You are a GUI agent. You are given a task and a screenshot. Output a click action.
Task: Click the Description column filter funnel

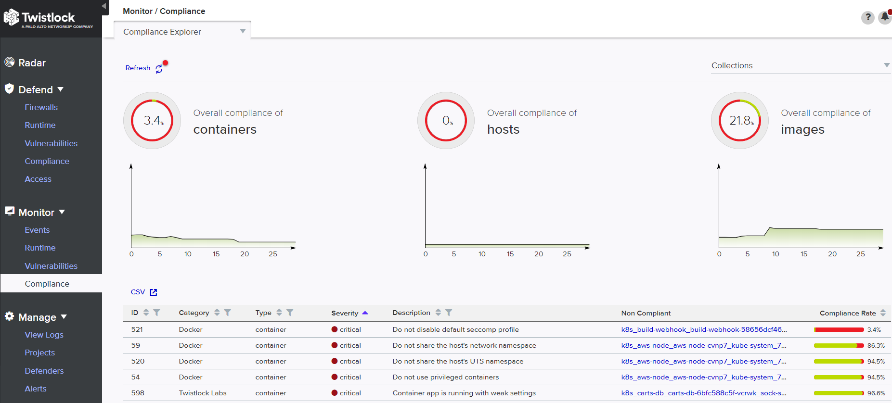[x=449, y=313]
